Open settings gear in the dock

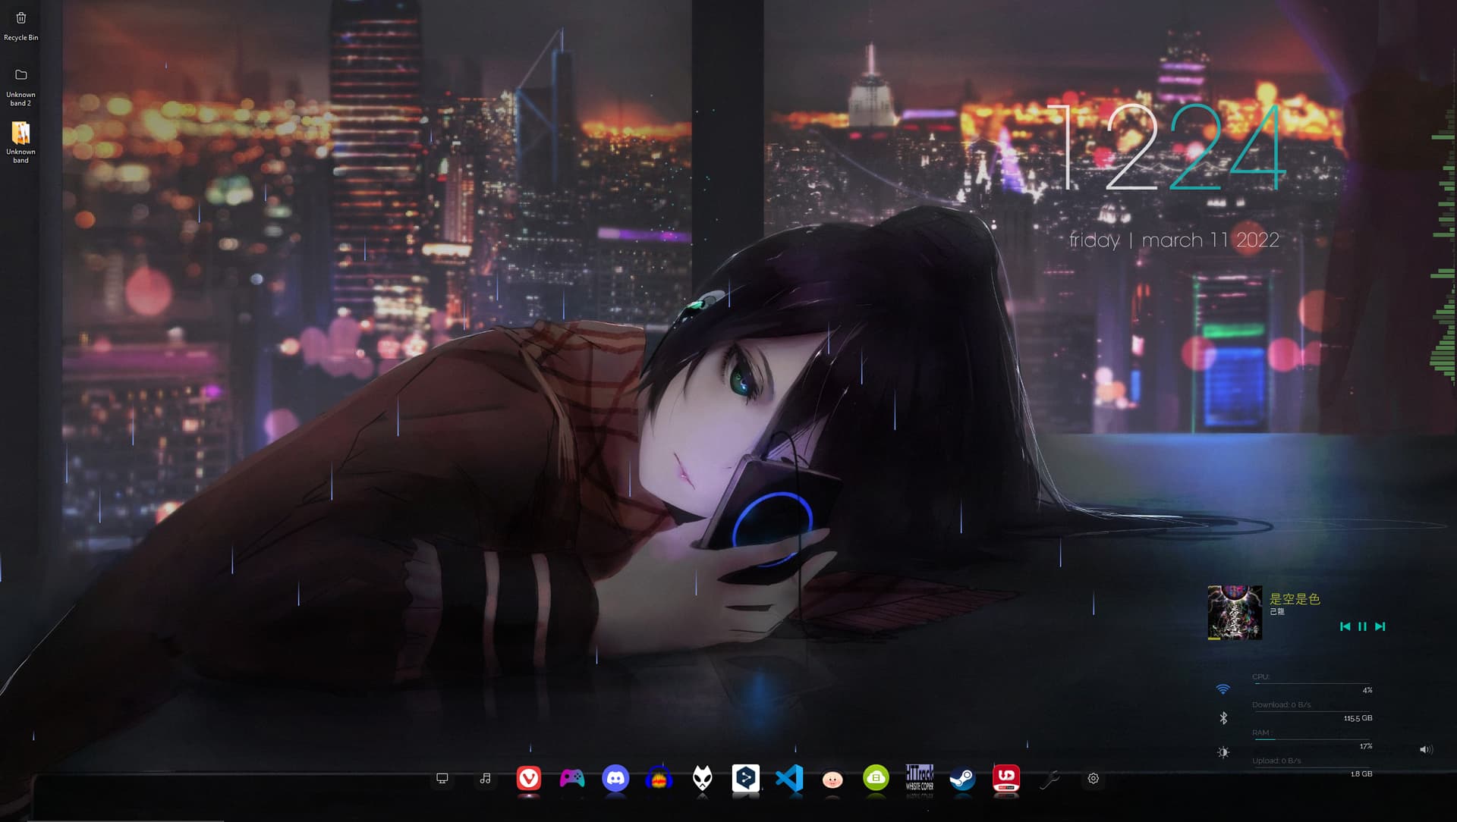[x=1094, y=779]
